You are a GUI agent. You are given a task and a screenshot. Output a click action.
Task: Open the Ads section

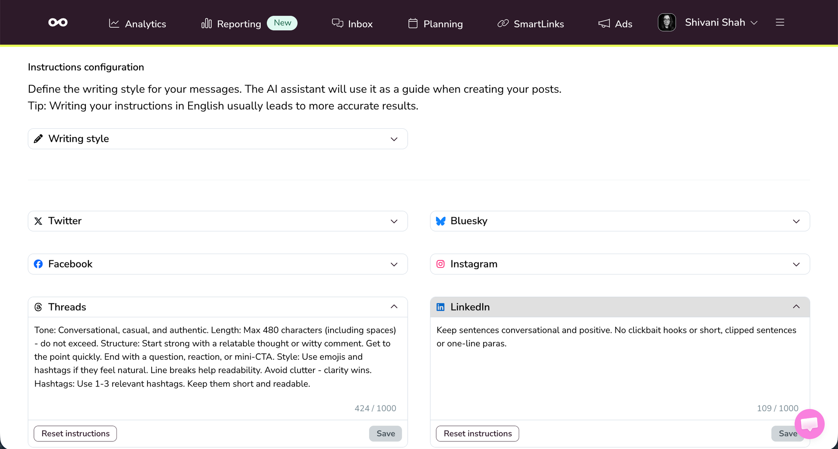615,23
